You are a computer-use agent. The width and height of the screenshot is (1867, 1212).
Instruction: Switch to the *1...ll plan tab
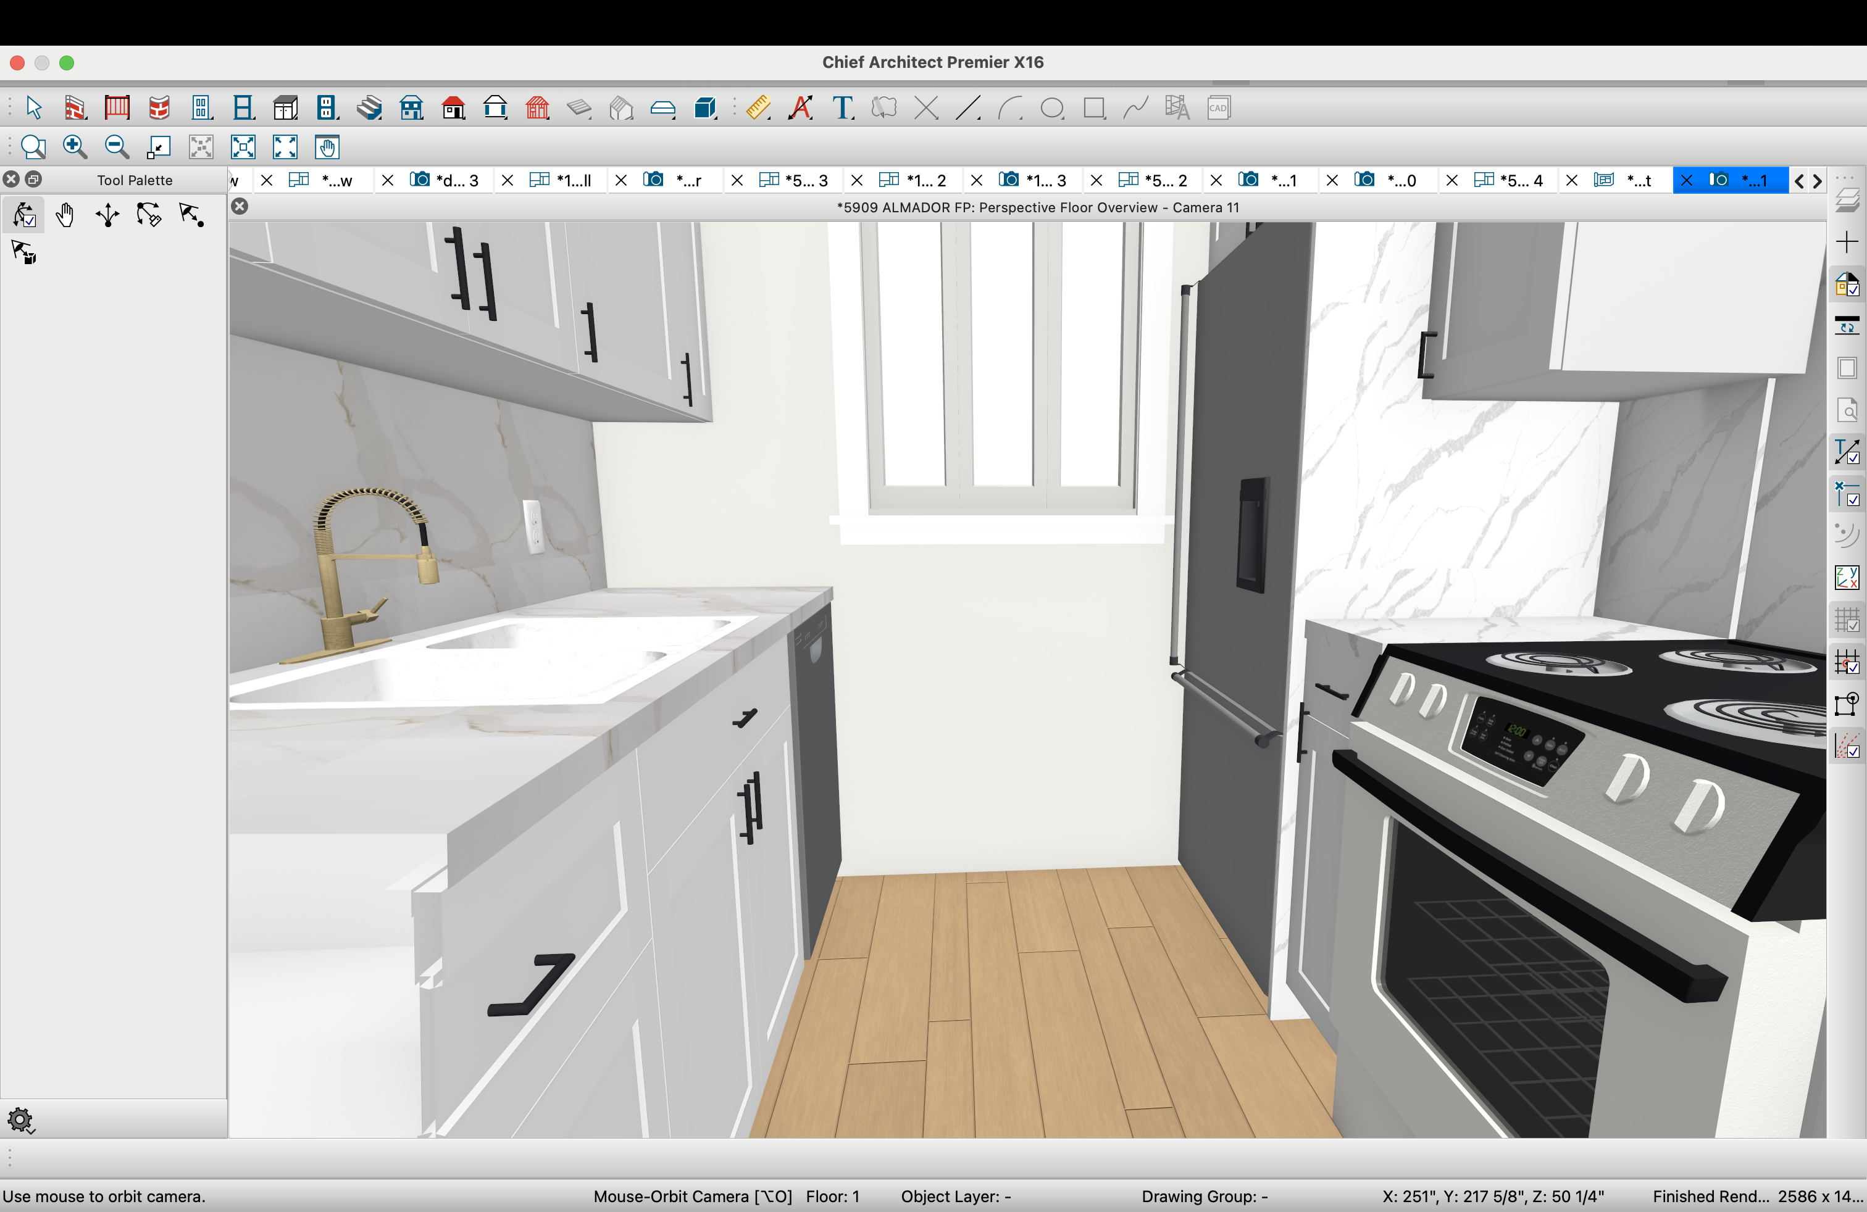click(560, 180)
